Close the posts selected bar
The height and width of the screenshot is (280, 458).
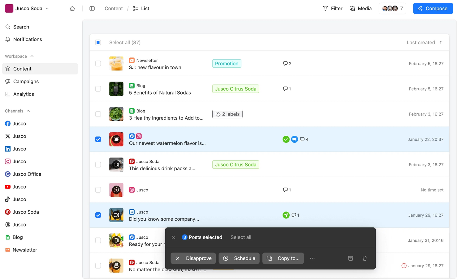pyautogui.click(x=173, y=237)
